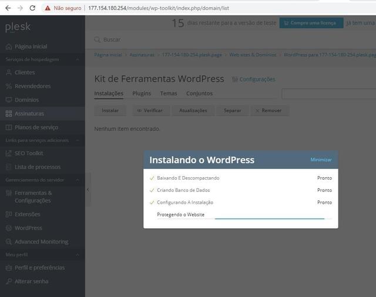
Task: Click 'Baixando E Descompactando' check mark
Action: tap(152, 178)
